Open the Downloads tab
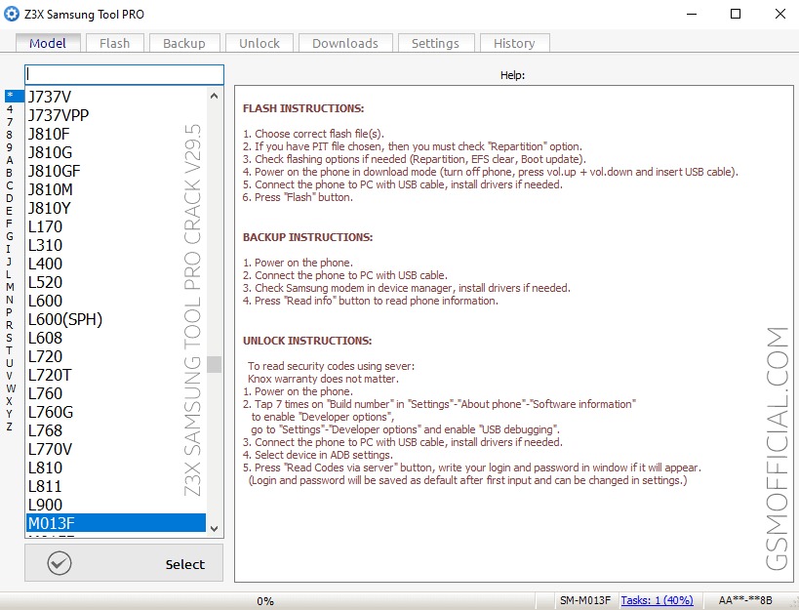The height and width of the screenshot is (610, 799). point(345,43)
